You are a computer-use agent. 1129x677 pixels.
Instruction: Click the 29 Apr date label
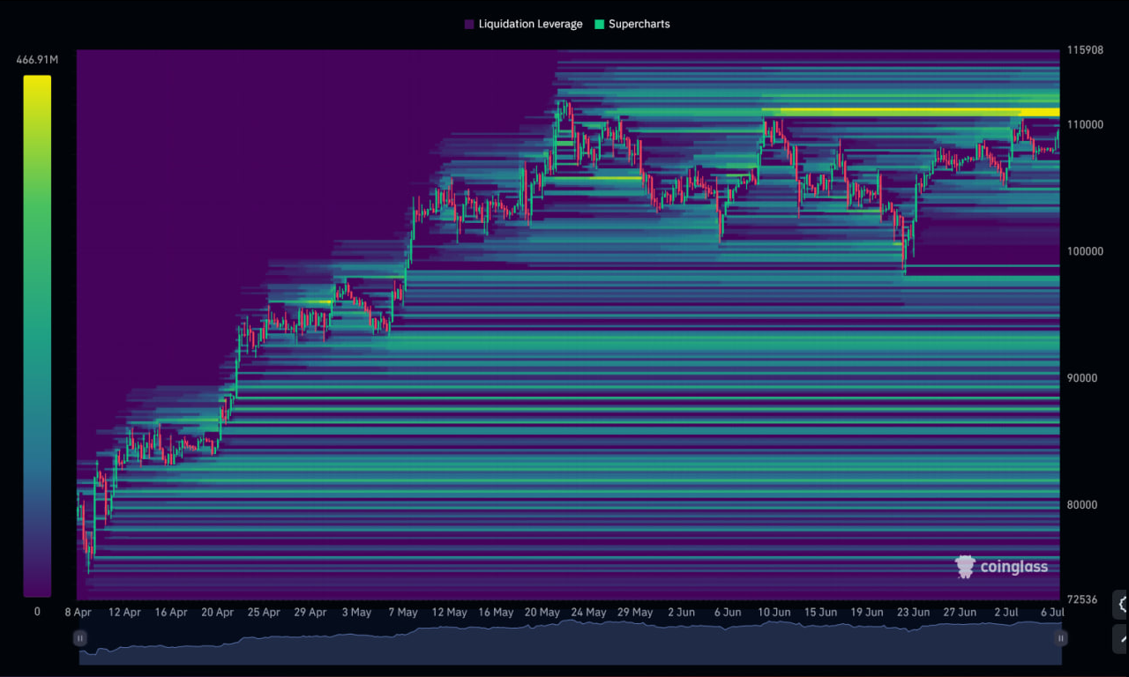pos(310,612)
